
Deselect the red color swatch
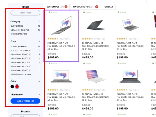(x=17, y=87)
